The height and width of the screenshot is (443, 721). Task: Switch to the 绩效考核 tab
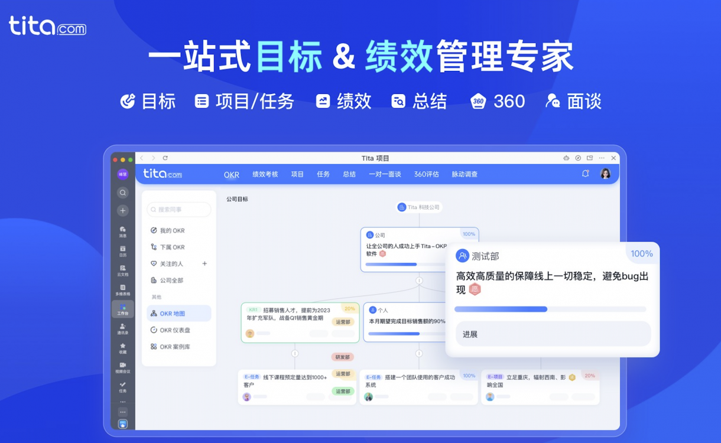click(265, 174)
